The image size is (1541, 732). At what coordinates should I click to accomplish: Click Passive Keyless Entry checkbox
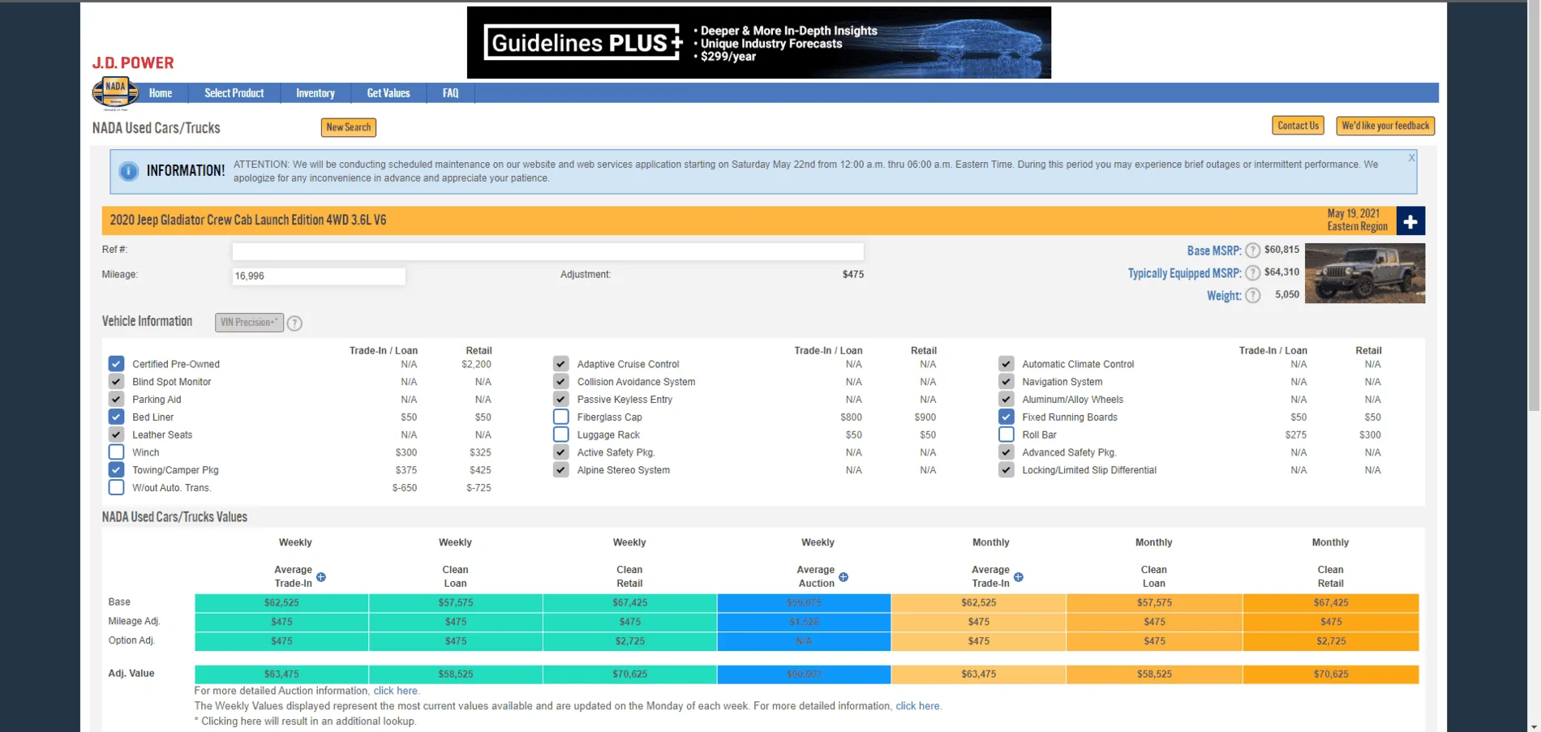click(x=560, y=400)
